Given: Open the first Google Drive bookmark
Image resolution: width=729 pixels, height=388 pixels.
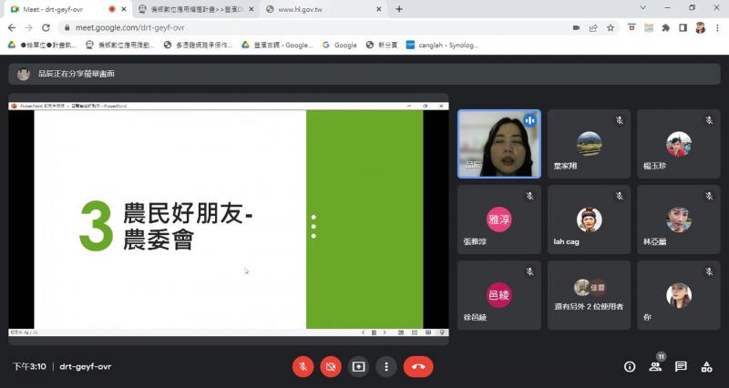Looking at the screenshot, I should pyautogui.click(x=42, y=45).
